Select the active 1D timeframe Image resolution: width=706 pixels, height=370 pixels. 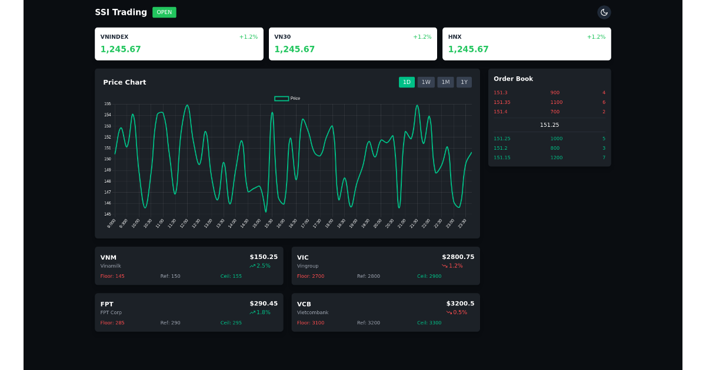coord(407,82)
